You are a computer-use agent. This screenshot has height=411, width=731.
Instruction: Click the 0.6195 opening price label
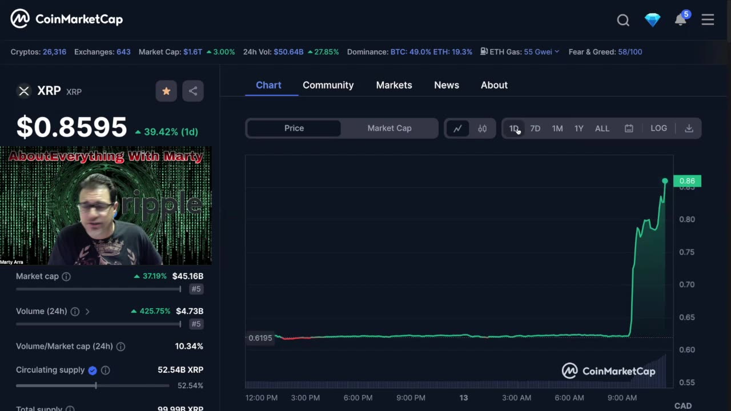coord(260,338)
